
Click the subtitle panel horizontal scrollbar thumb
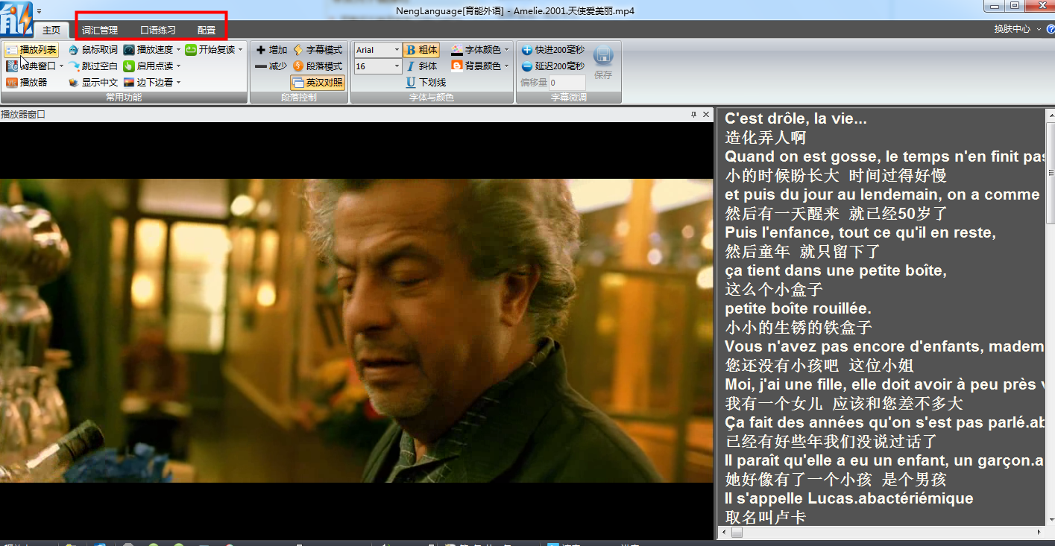coord(736,533)
